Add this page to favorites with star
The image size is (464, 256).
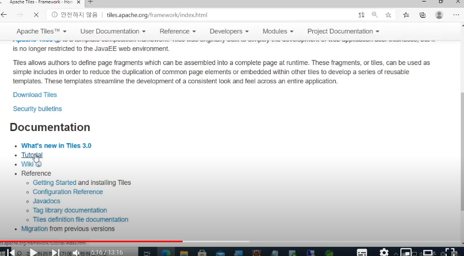click(388, 15)
